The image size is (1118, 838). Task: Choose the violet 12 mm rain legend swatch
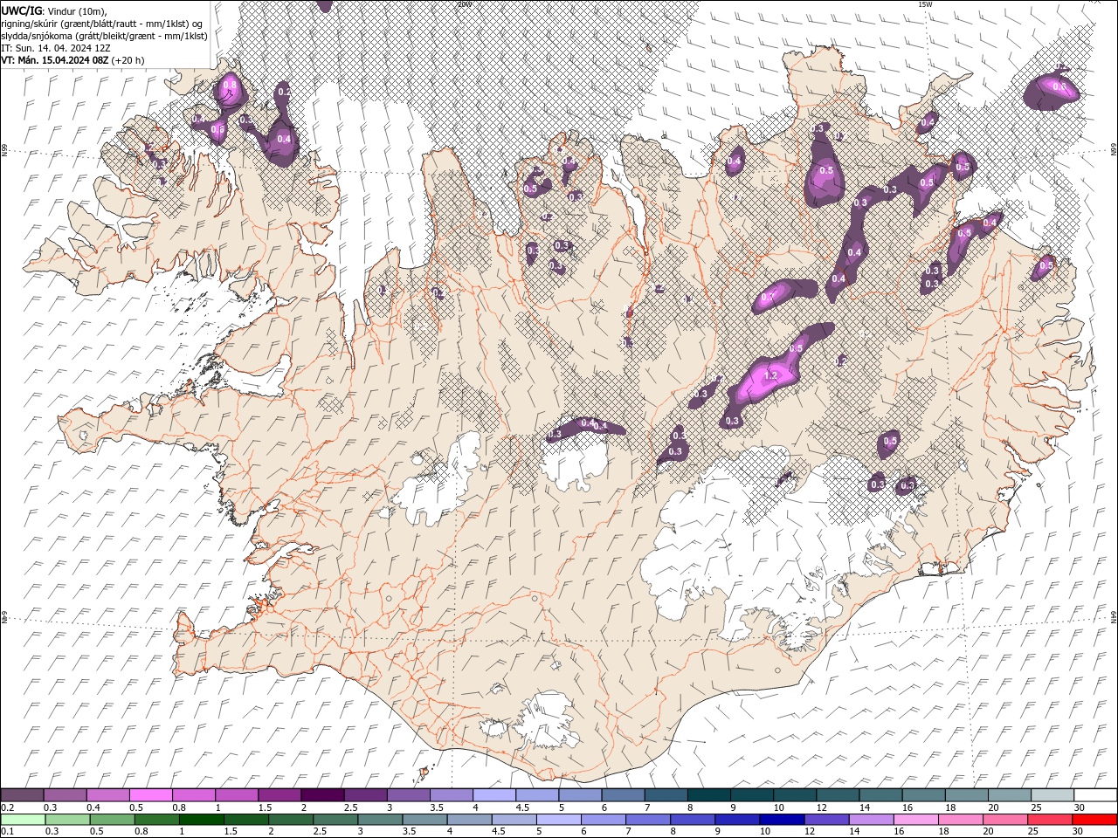827,820
